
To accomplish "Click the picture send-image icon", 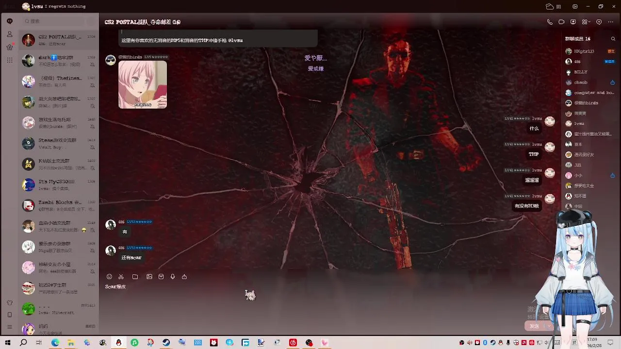I will coord(149,277).
